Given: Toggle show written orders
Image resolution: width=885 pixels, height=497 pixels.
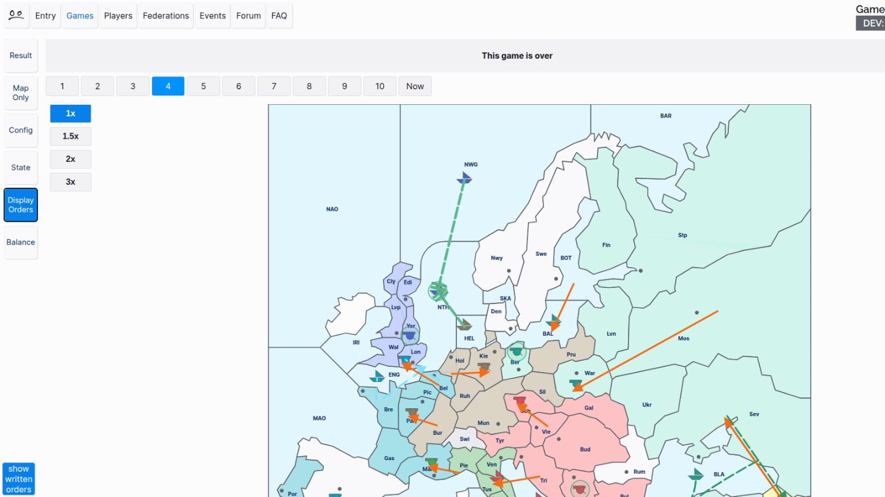Looking at the screenshot, I should click(x=18, y=479).
